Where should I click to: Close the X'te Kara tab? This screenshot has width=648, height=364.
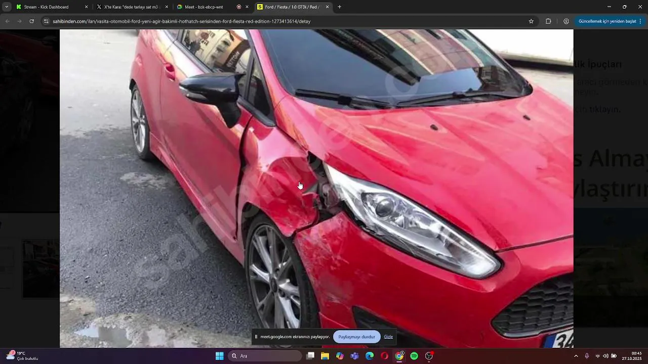(167, 7)
